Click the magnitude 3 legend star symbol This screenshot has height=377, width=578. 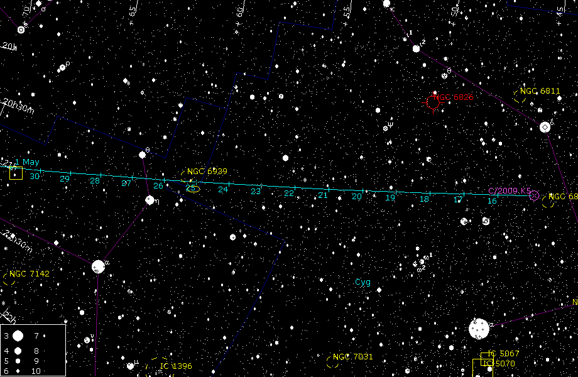(18, 336)
